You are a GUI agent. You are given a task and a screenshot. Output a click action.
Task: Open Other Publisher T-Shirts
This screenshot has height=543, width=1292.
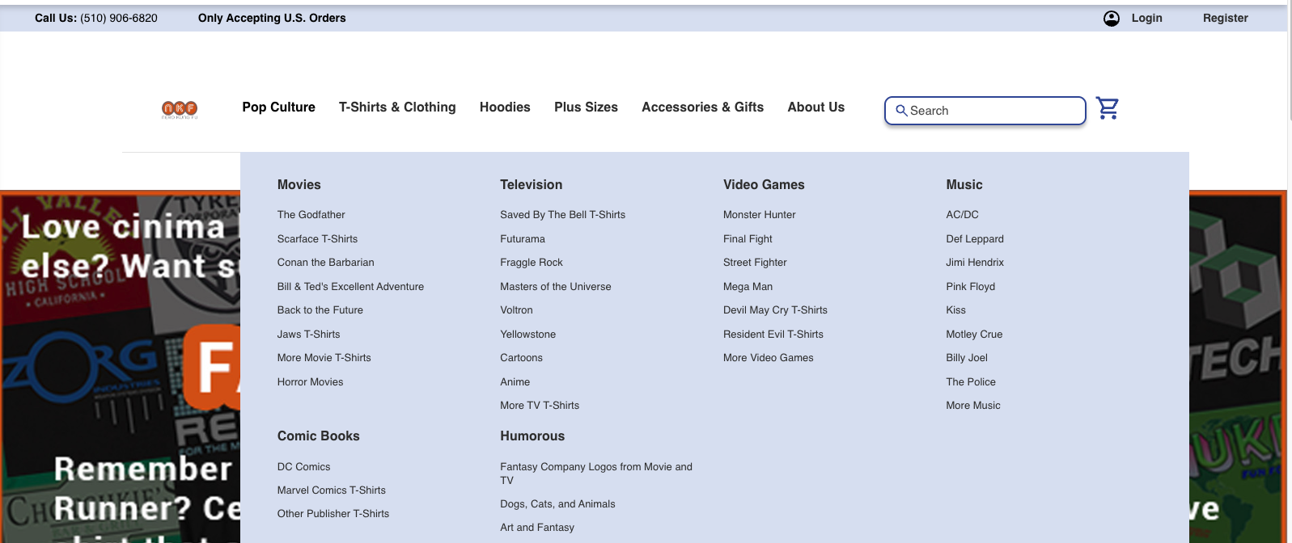point(333,514)
